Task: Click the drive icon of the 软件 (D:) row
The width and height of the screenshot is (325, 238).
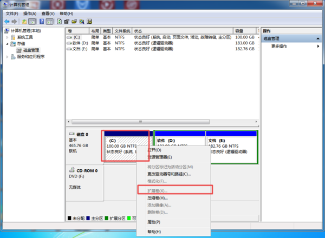Action: coord(69,43)
